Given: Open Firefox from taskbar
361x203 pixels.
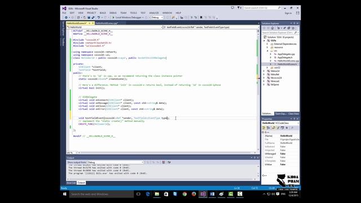Looking at the screenshot, I should tap(193, 194).
